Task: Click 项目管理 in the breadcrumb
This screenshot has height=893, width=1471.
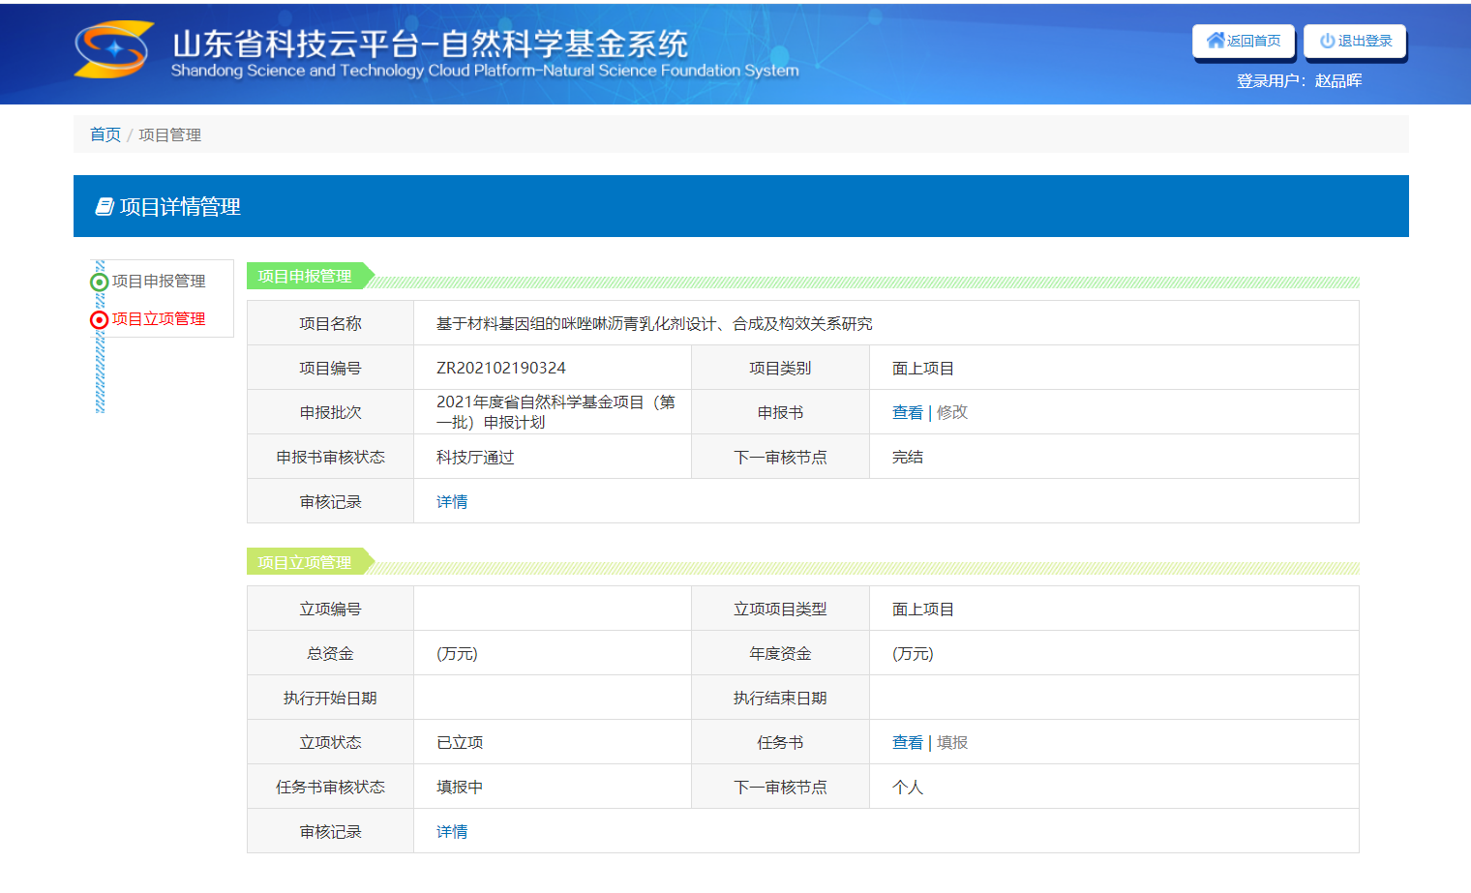Action: tap(169, 134)
